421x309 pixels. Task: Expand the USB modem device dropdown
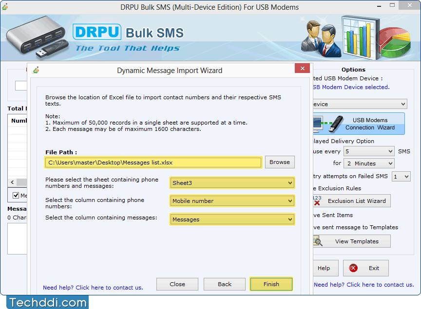point(360,104)
